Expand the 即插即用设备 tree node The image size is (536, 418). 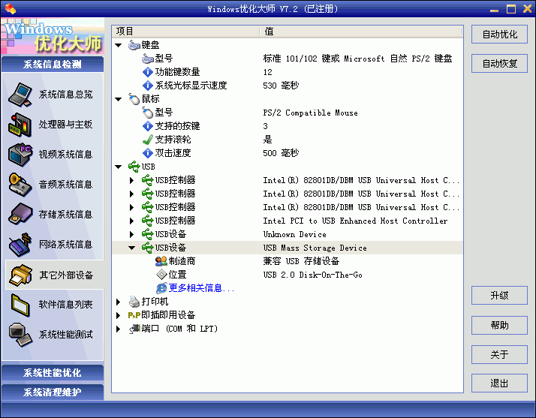tap(119, 315)
